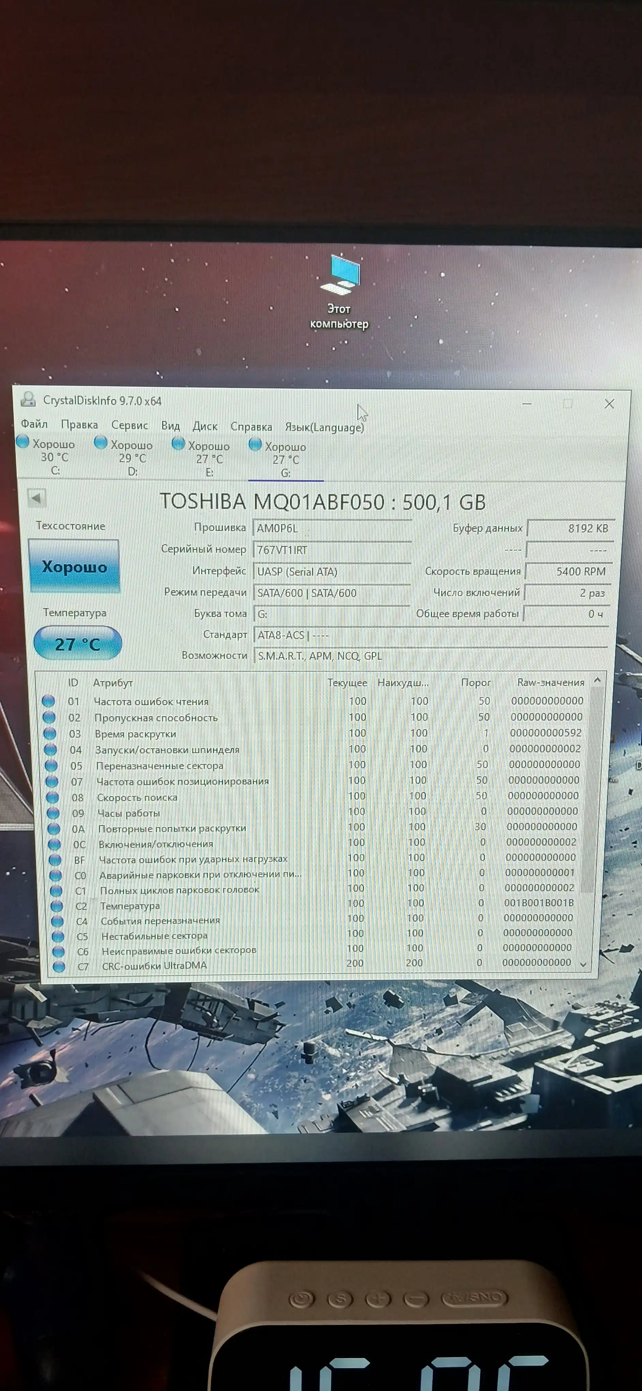
Task: Open the Сервис menu
Action: click(x=129, y=425)
